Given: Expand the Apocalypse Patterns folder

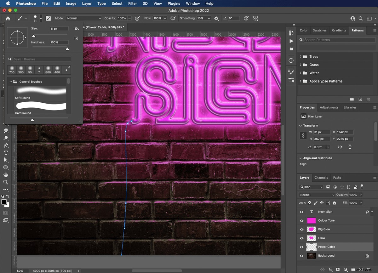Looking at the screenshot, I should 300,81.
